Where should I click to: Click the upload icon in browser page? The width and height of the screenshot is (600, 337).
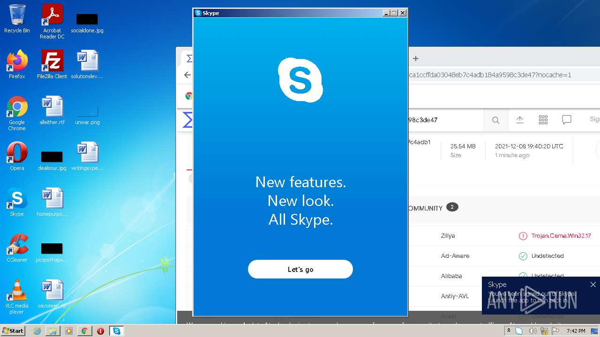[x=520, y=120]
